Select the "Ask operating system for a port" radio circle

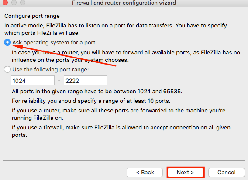click(x=7, y=42)
